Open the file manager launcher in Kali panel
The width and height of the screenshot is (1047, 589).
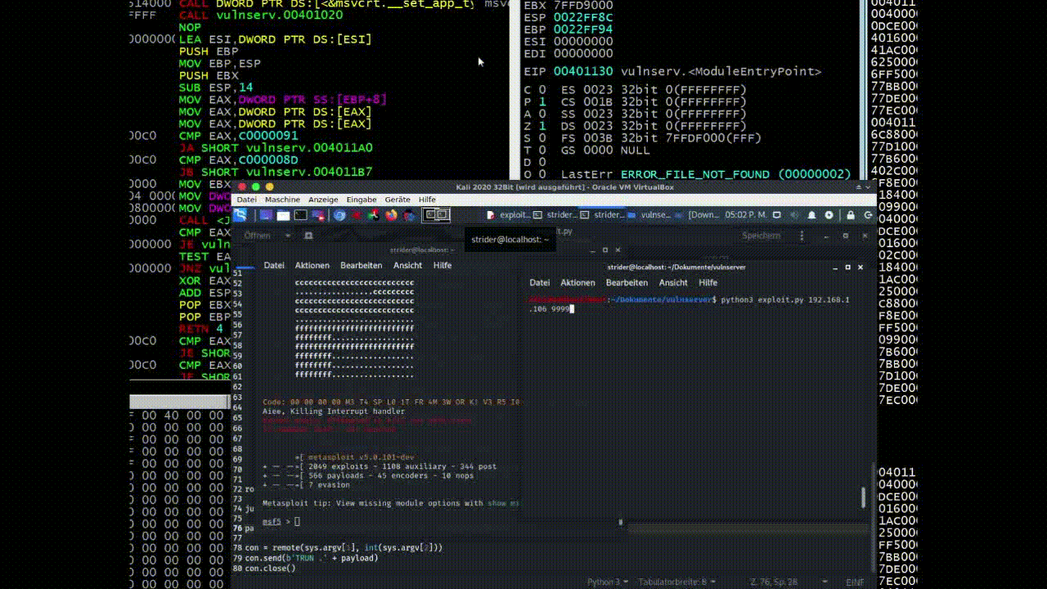coord(283,215)
